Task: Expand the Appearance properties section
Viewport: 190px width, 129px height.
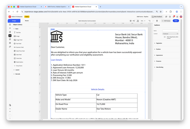Action: click(x=158, y=55)
